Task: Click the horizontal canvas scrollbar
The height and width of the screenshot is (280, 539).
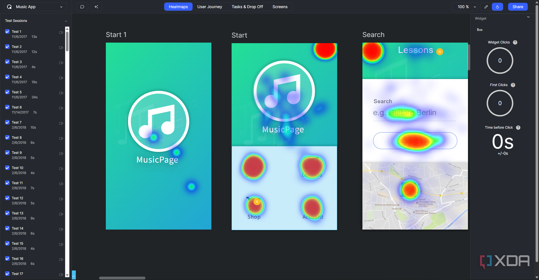Action: coord(122,278)
